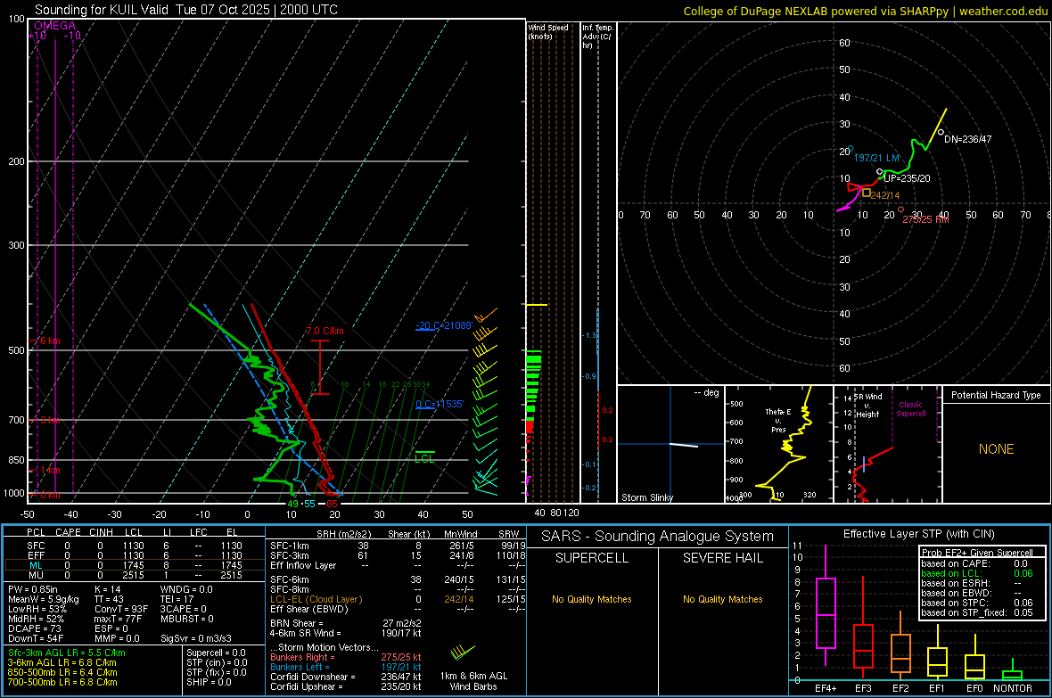The width and height of the screenshot is (1052, 698).
Task: Click the Wind Speed (knots) column header
Action: point(547,32)
